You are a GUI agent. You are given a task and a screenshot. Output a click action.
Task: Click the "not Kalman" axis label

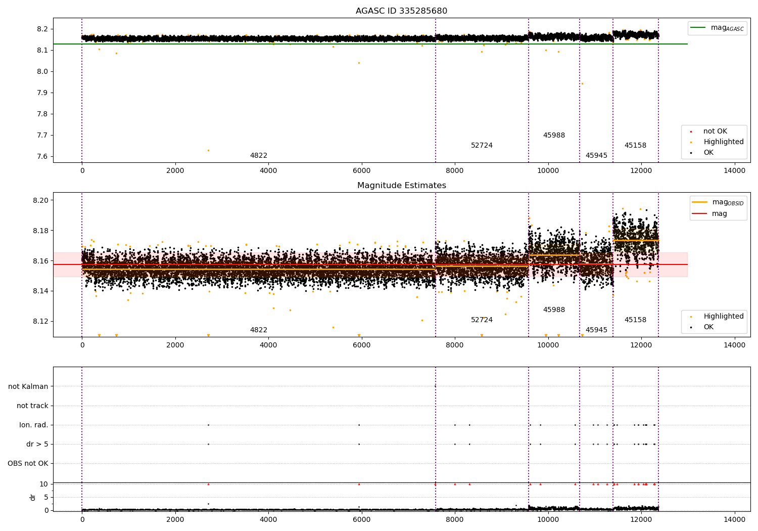[x=28, y=387]
